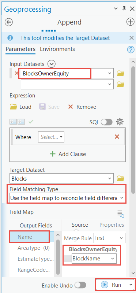Toggle the SQL switch on
The width and height of the screenshot is (136, 293).
pos(107,122)
